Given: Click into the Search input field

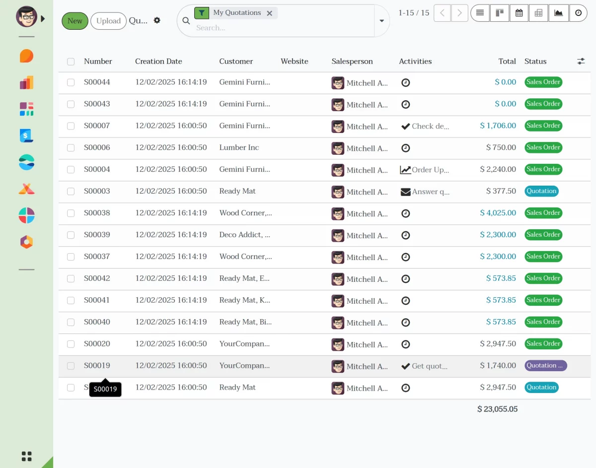Looking at the screenshot, I should (283, 28).
